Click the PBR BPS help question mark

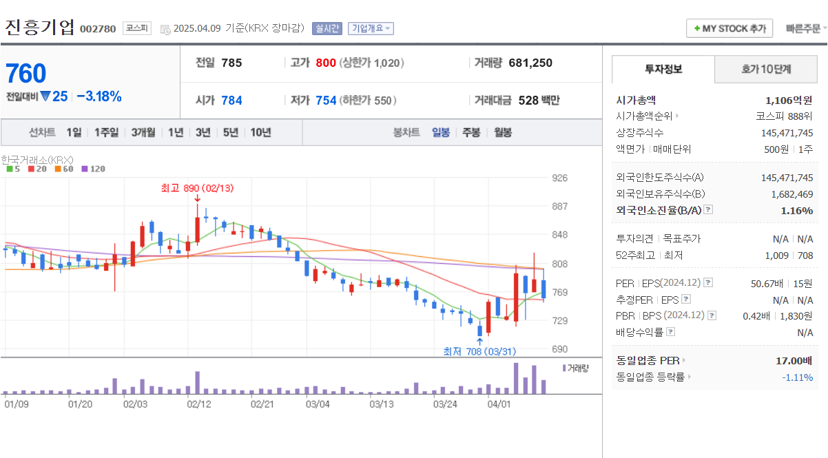click(711, 315)
